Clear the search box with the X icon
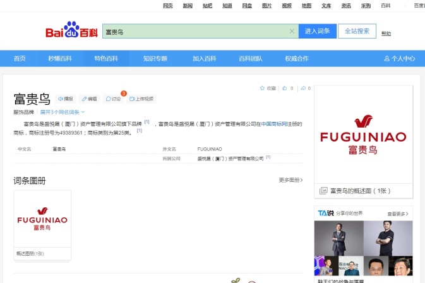Viewport: 425px width, 283px height. (x=292, y=31)
